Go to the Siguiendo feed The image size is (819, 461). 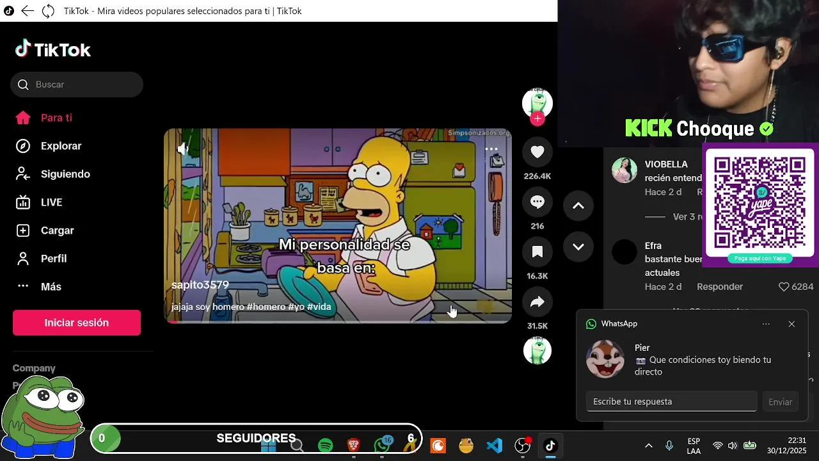pos(65,174)
